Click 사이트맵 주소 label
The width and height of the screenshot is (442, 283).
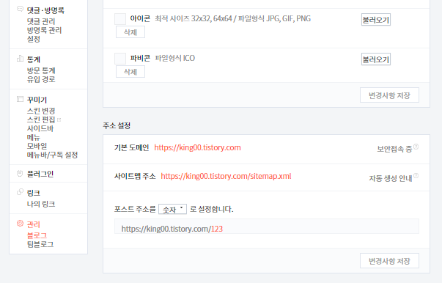(135, 176)
